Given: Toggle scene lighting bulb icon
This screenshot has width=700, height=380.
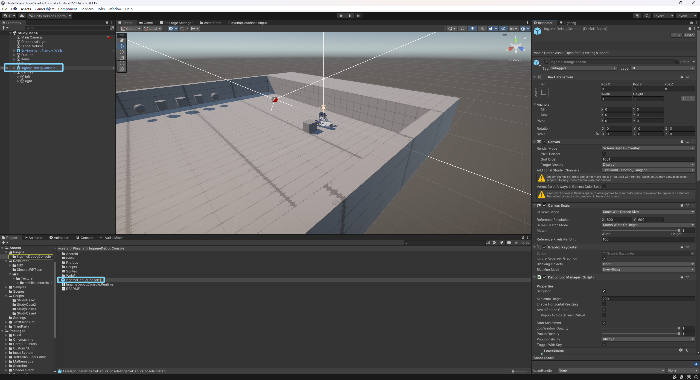Looking at the screenshot, I should point(472,29).
